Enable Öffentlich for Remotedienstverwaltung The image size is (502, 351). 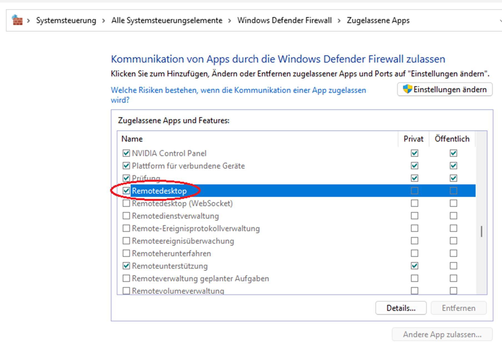(453, 216)
